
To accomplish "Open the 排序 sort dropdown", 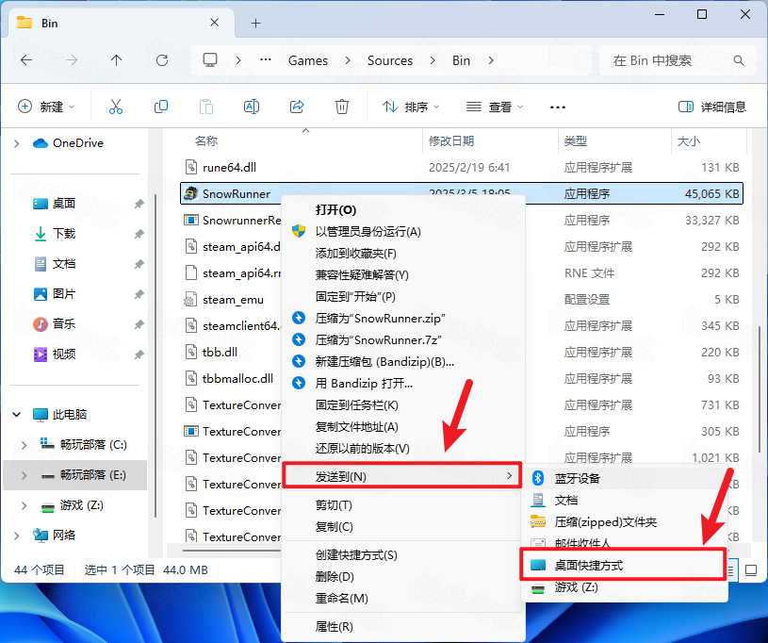I will click(x=411, y=107).
